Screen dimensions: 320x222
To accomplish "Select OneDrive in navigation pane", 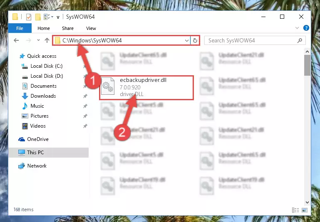I will [x=38, y=139].
